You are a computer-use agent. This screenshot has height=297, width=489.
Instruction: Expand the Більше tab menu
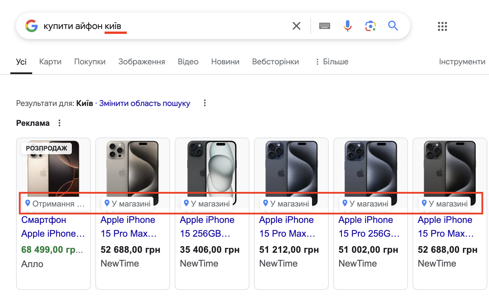tap(332, 62)
